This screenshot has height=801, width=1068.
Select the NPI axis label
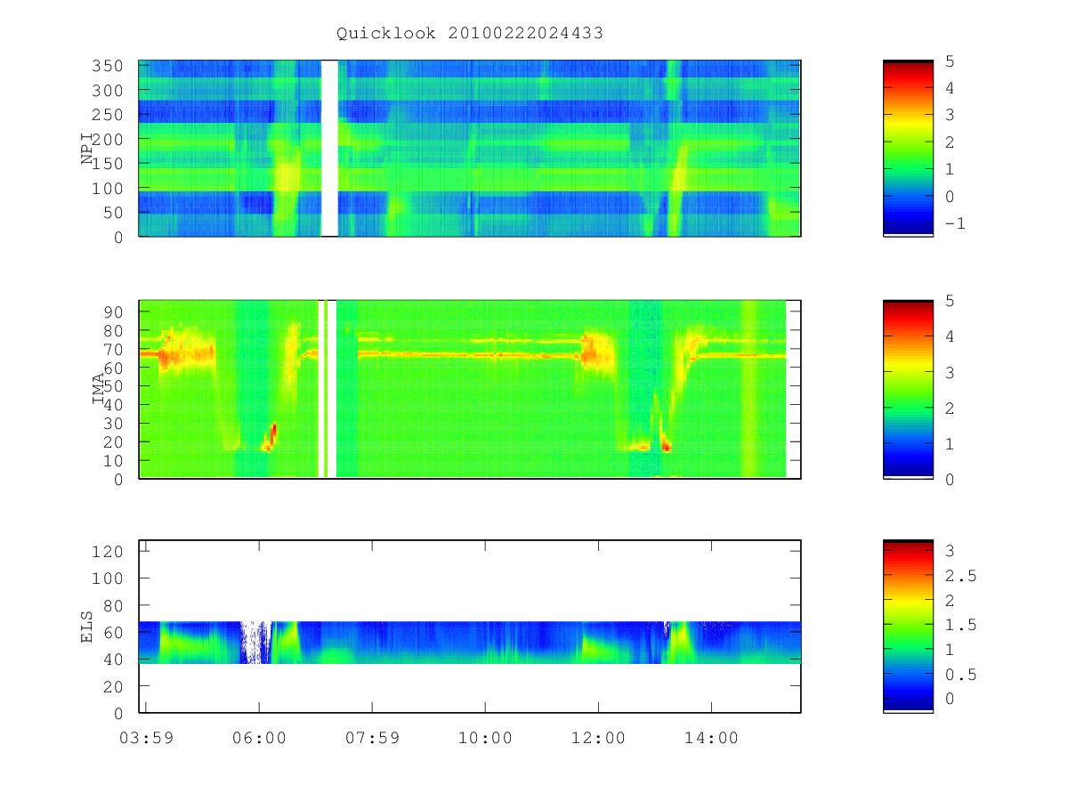pyautogui.click(x=87, y=149)
